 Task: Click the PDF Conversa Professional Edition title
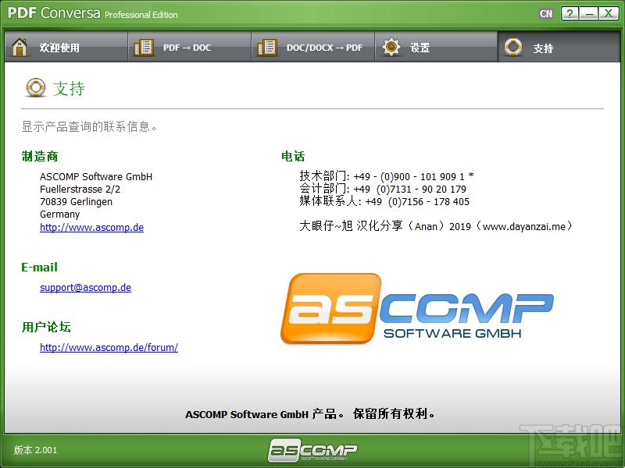tap(92, 13)
